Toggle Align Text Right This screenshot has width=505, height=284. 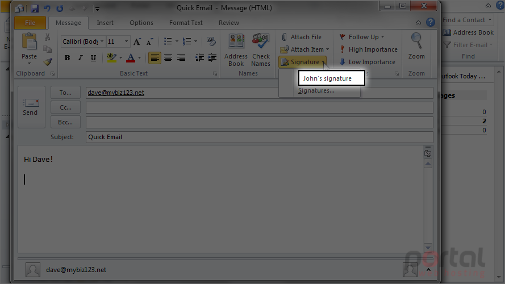click(x=181, y=58)
